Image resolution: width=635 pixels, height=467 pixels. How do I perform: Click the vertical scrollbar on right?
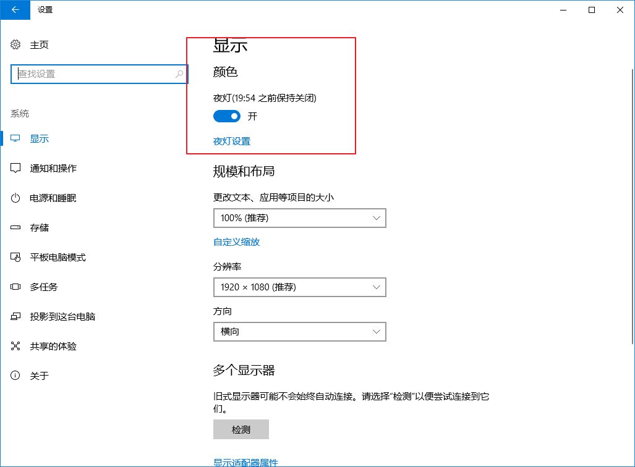tap(632, 206)
